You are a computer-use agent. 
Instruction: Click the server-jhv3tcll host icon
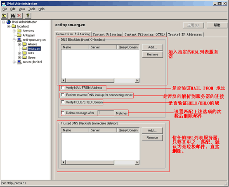click(19, 62)
